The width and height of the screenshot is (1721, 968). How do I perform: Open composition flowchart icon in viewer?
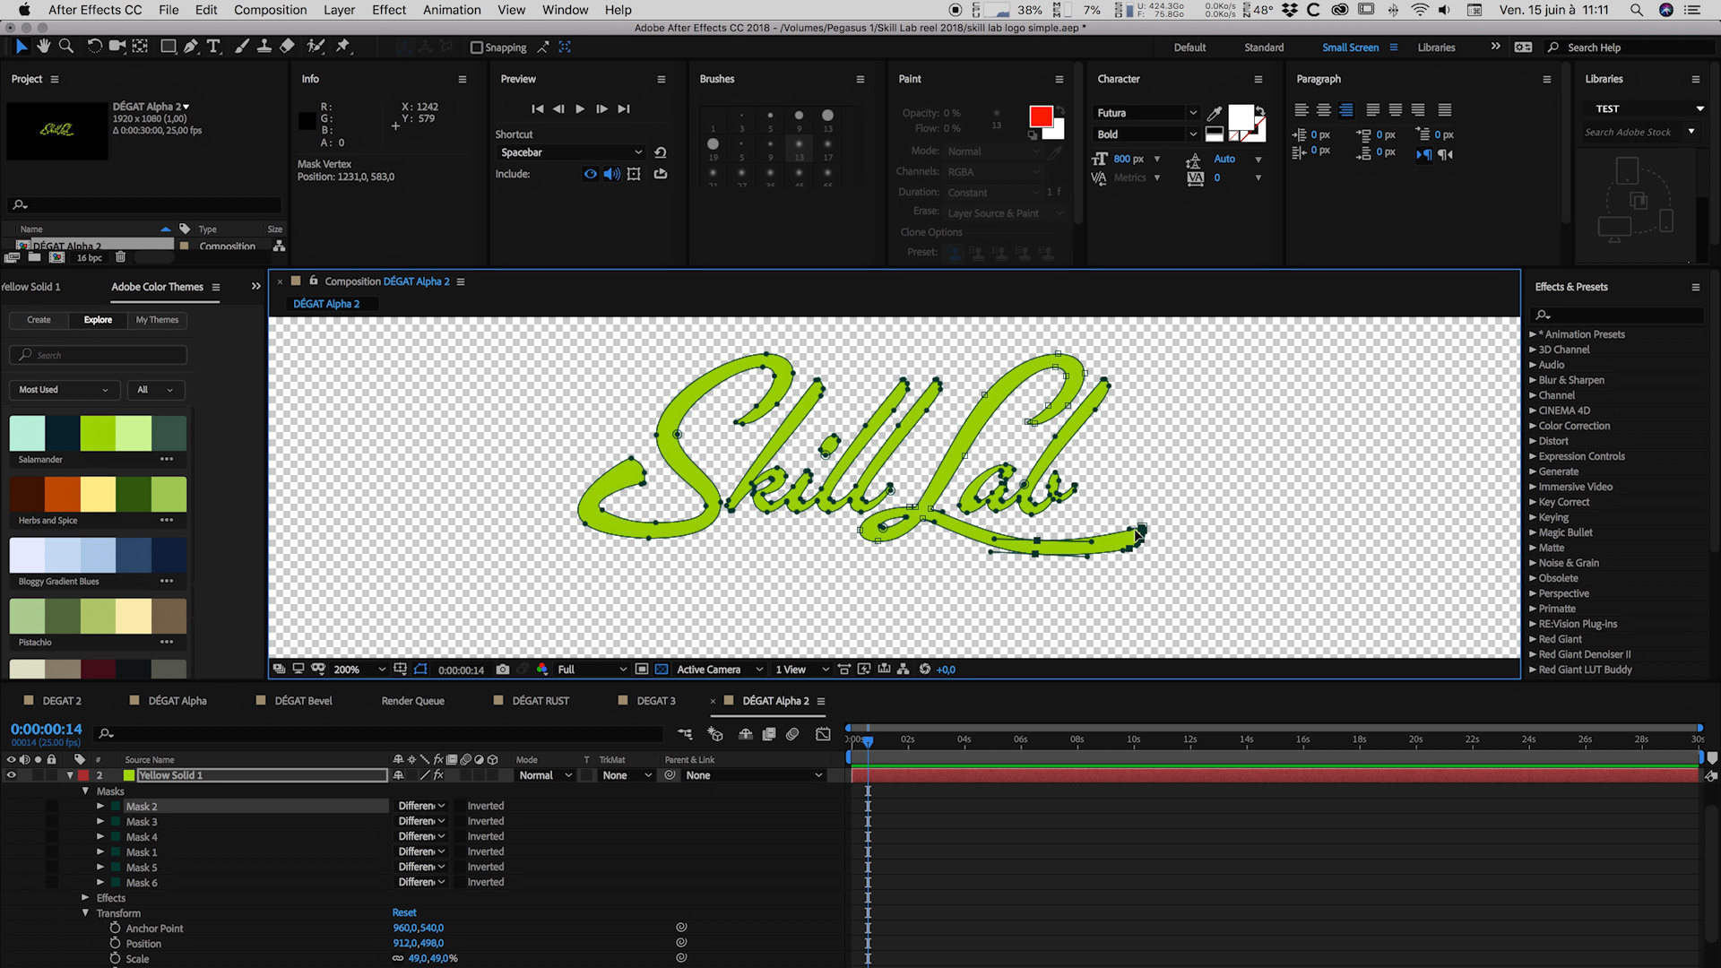tap(903, 670)
